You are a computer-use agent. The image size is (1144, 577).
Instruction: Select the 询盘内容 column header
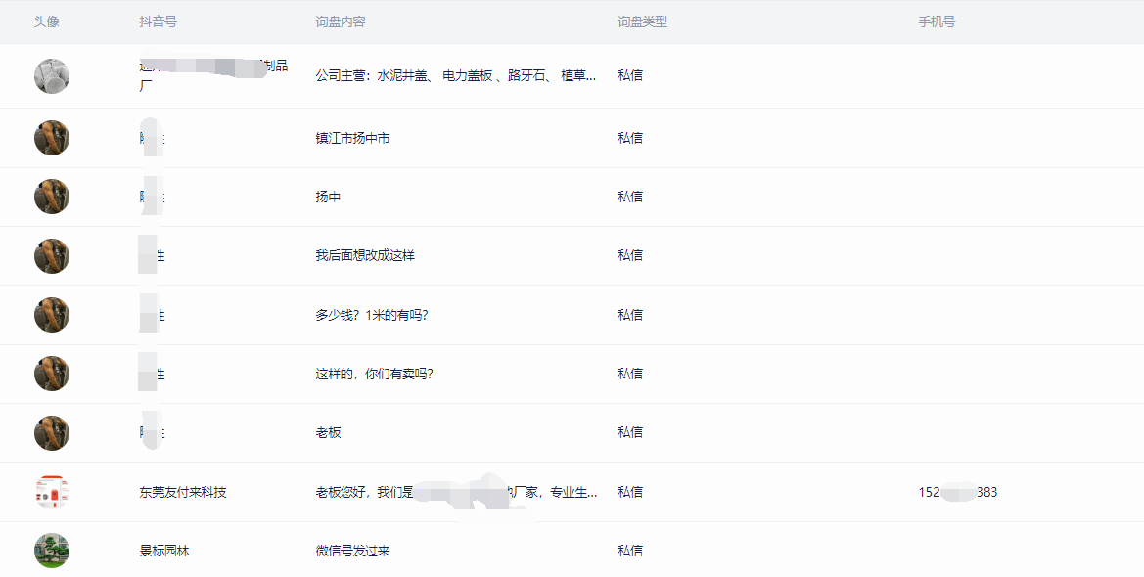click(341, 22)
